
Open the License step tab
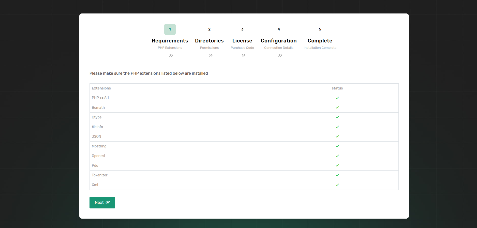coord(242,41)
